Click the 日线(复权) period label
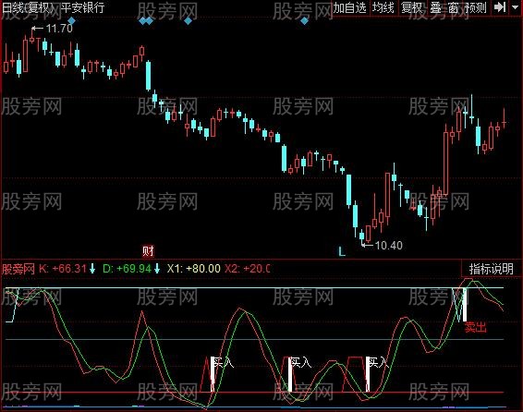 point(28,7)
